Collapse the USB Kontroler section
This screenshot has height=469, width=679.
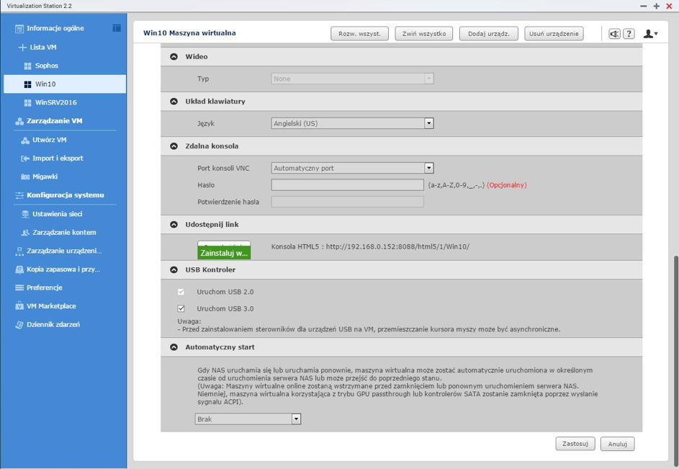[x=174, y=269]
